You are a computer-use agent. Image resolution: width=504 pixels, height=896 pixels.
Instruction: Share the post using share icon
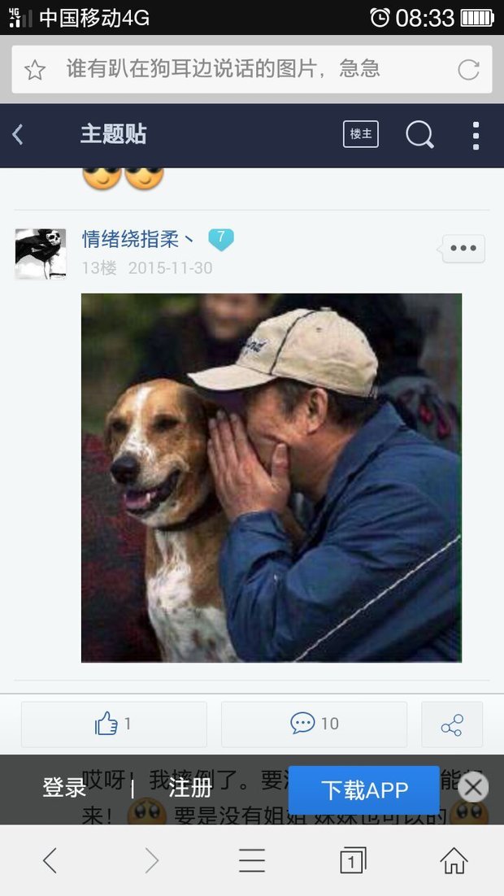452,724
